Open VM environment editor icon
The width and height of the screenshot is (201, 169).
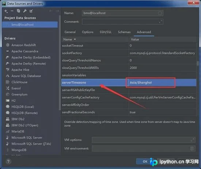pos(192,149)
